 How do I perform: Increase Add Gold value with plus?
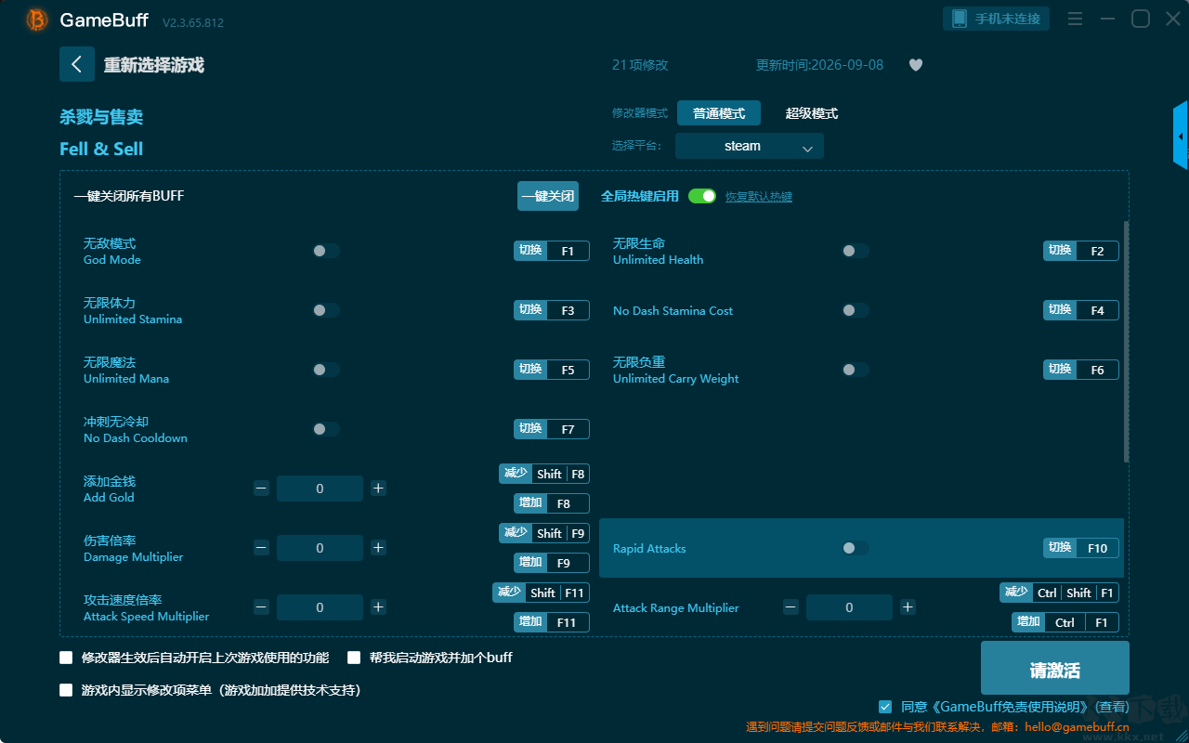(x=378, y=489)
